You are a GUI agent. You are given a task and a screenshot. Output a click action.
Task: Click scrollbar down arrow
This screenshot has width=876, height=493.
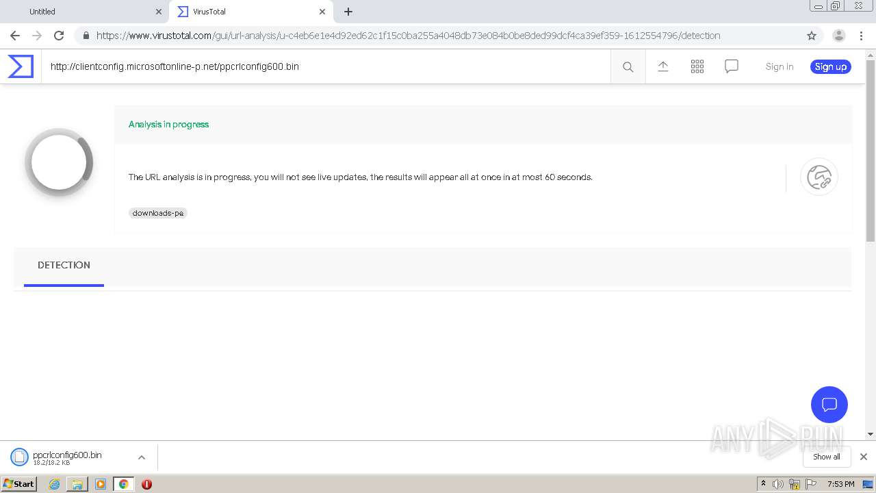pyautogui.click(x=871, y=434)
